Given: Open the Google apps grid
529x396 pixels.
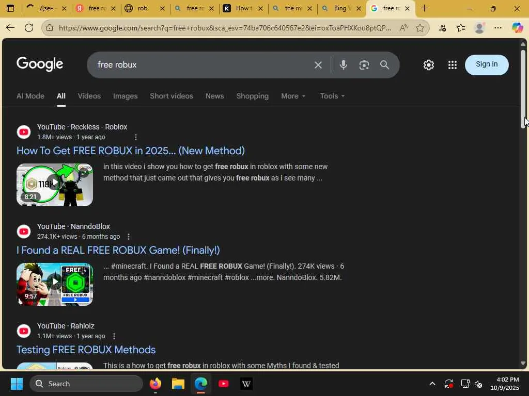Looking at the screenshot, I should coord(453,64).
